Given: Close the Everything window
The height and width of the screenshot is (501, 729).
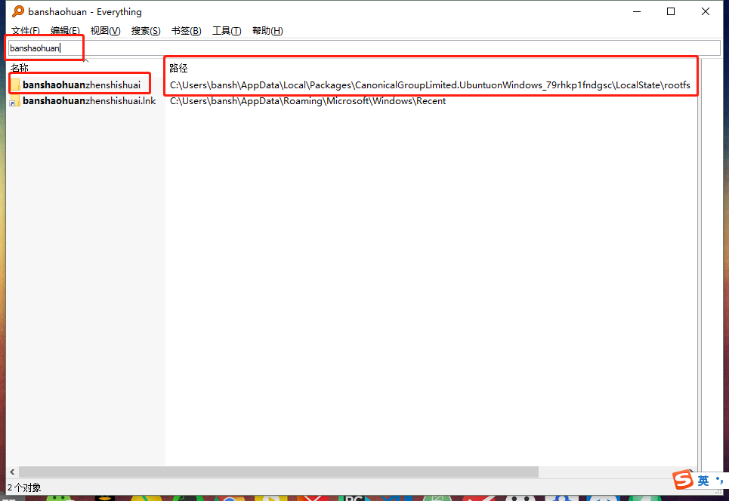Looking at the screenshot, I should (x=706, y=11).
